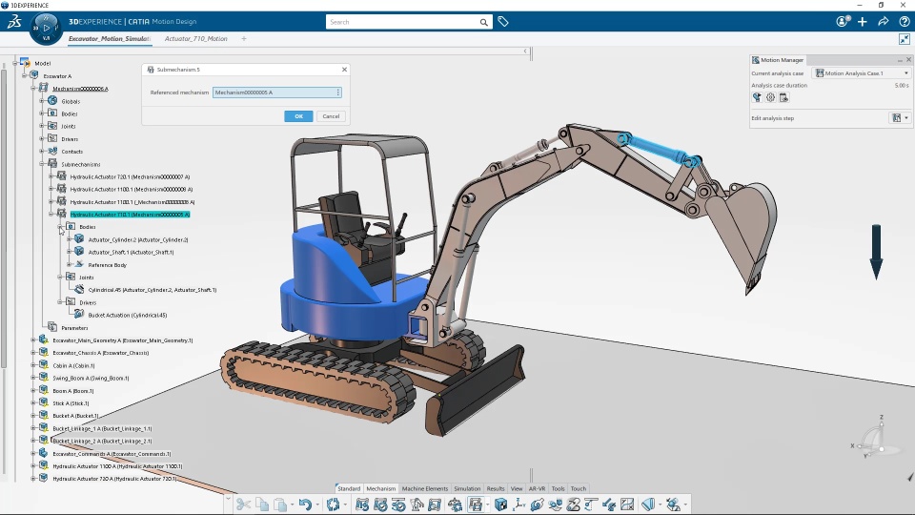Click the Search input field
915x515 pixels.
point(402,22)
